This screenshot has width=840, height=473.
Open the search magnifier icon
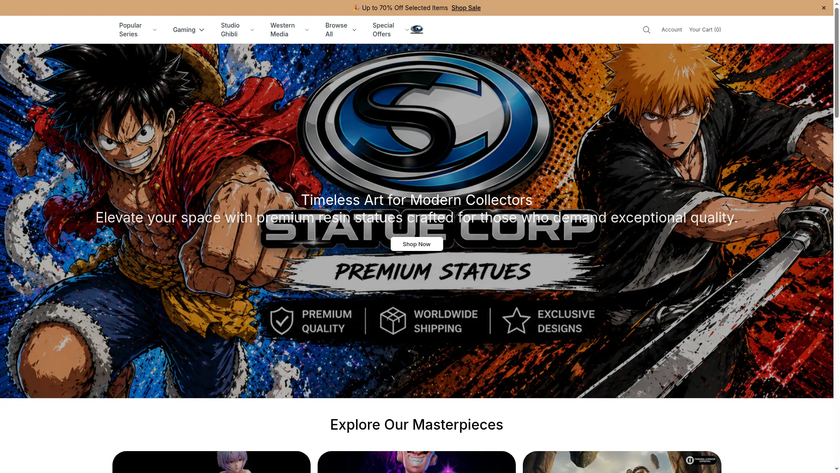(x=646, y=30)
